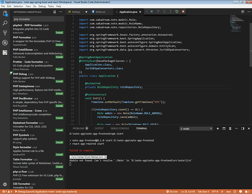Open the Search view in activity bar

pos(5,23)
